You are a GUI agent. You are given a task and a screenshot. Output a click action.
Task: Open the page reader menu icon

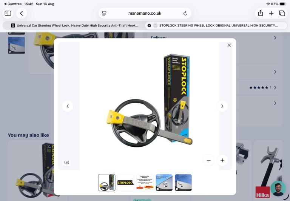tap(104, 13)
